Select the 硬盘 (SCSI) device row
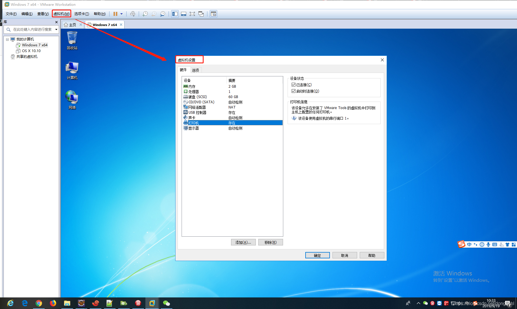The width and height of the screenshot is (517, 309). tap(233, 97)
